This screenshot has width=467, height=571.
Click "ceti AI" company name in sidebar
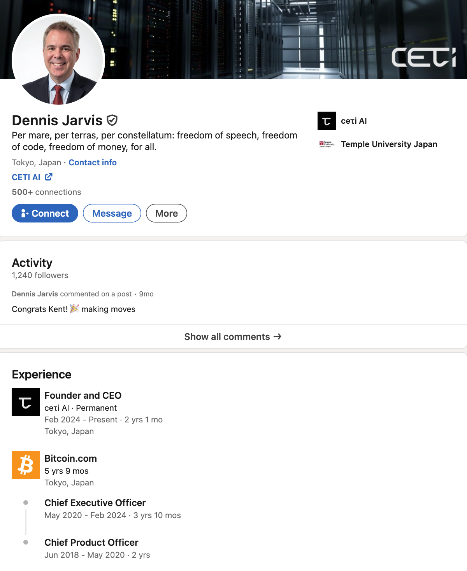coord(353,121)
